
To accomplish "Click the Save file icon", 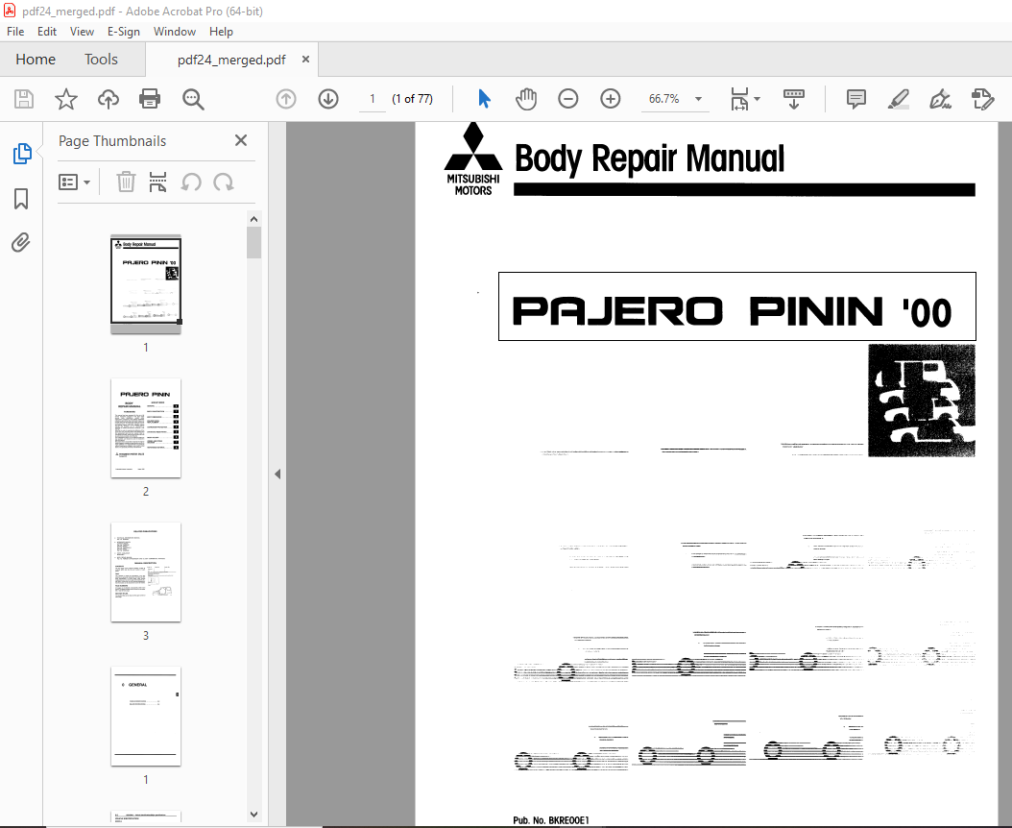I will [24, 99].
